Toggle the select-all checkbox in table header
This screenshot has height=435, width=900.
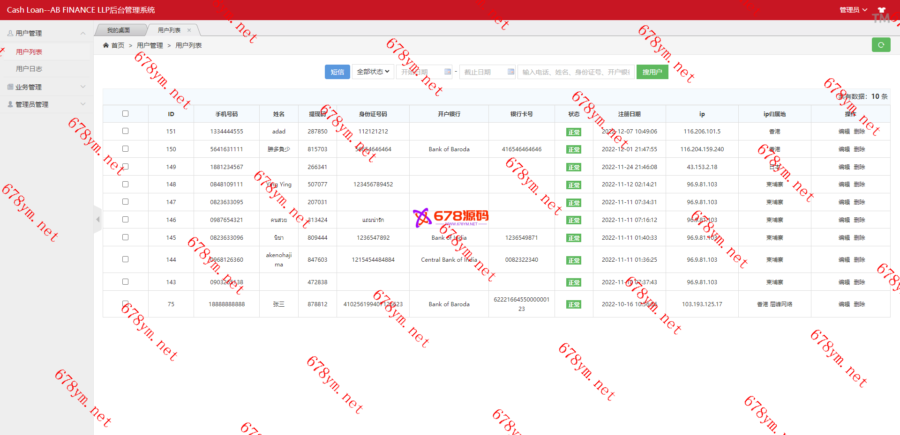pyautogui.click(x=125, y=114)
